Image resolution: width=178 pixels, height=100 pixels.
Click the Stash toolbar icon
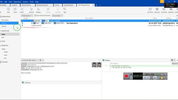tap(48, 10)
